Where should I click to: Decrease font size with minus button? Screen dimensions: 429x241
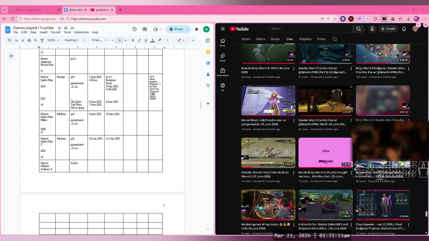(x=113, y=40)
